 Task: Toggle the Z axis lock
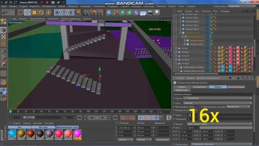point(71,13)
